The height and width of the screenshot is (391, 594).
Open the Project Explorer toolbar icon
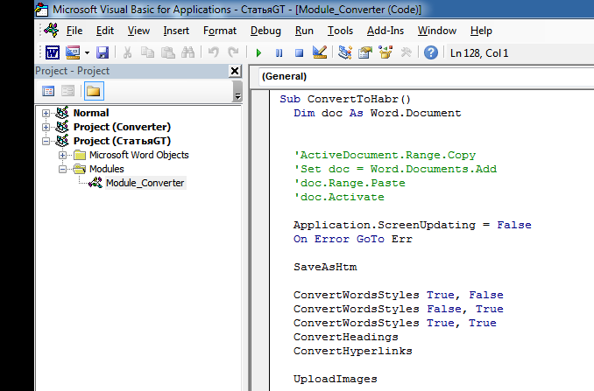345,52
